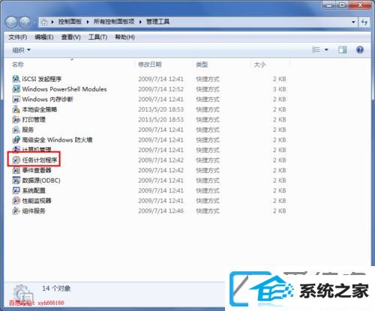Click the back navigation arrow button
Screen dimensions: 375x311
11,22
